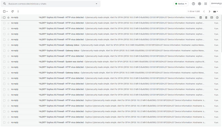Tick the select-all checkbox in the toolbar
222x127 pixels.
[x=4, y=11]
